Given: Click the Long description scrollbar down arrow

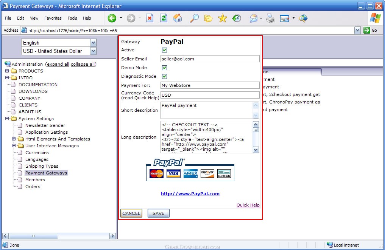Looking at the screenshot, I should pyautogui.click(x=256, y=150).
